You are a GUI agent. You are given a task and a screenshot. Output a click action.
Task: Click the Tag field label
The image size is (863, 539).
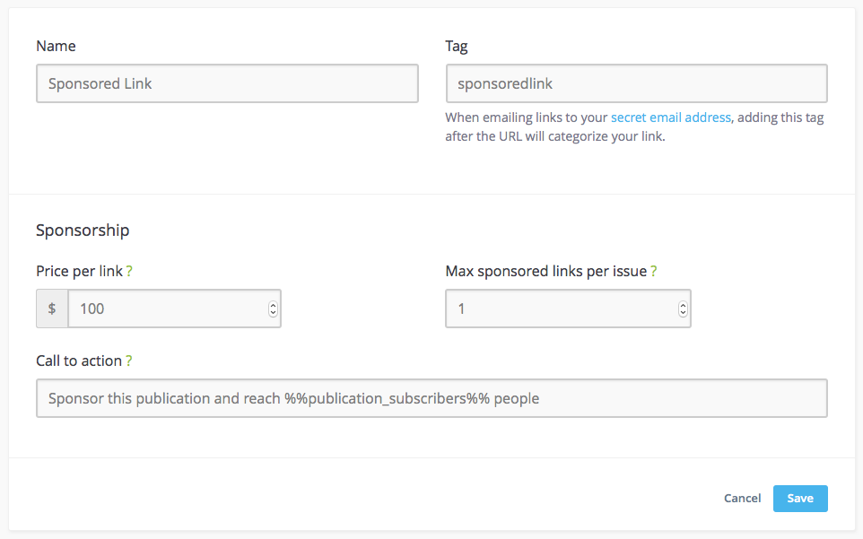click(x=457, y=46)
